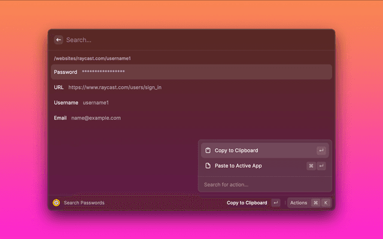This screenshot has width=383, height=239.
Task: Click the back arrow icon
Action: (x=59, y=40)
